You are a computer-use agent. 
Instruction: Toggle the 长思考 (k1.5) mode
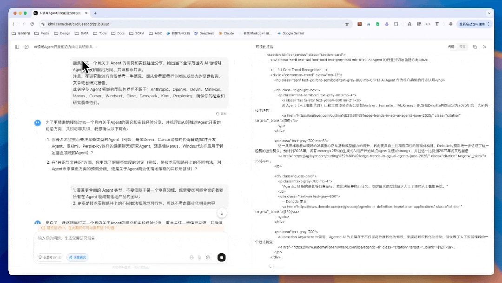pyautogui.click(x=50, y=257)
